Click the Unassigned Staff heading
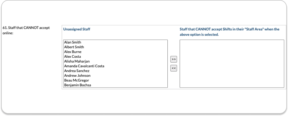This screenshot has height=116, width=288. [x=77, y=29]
